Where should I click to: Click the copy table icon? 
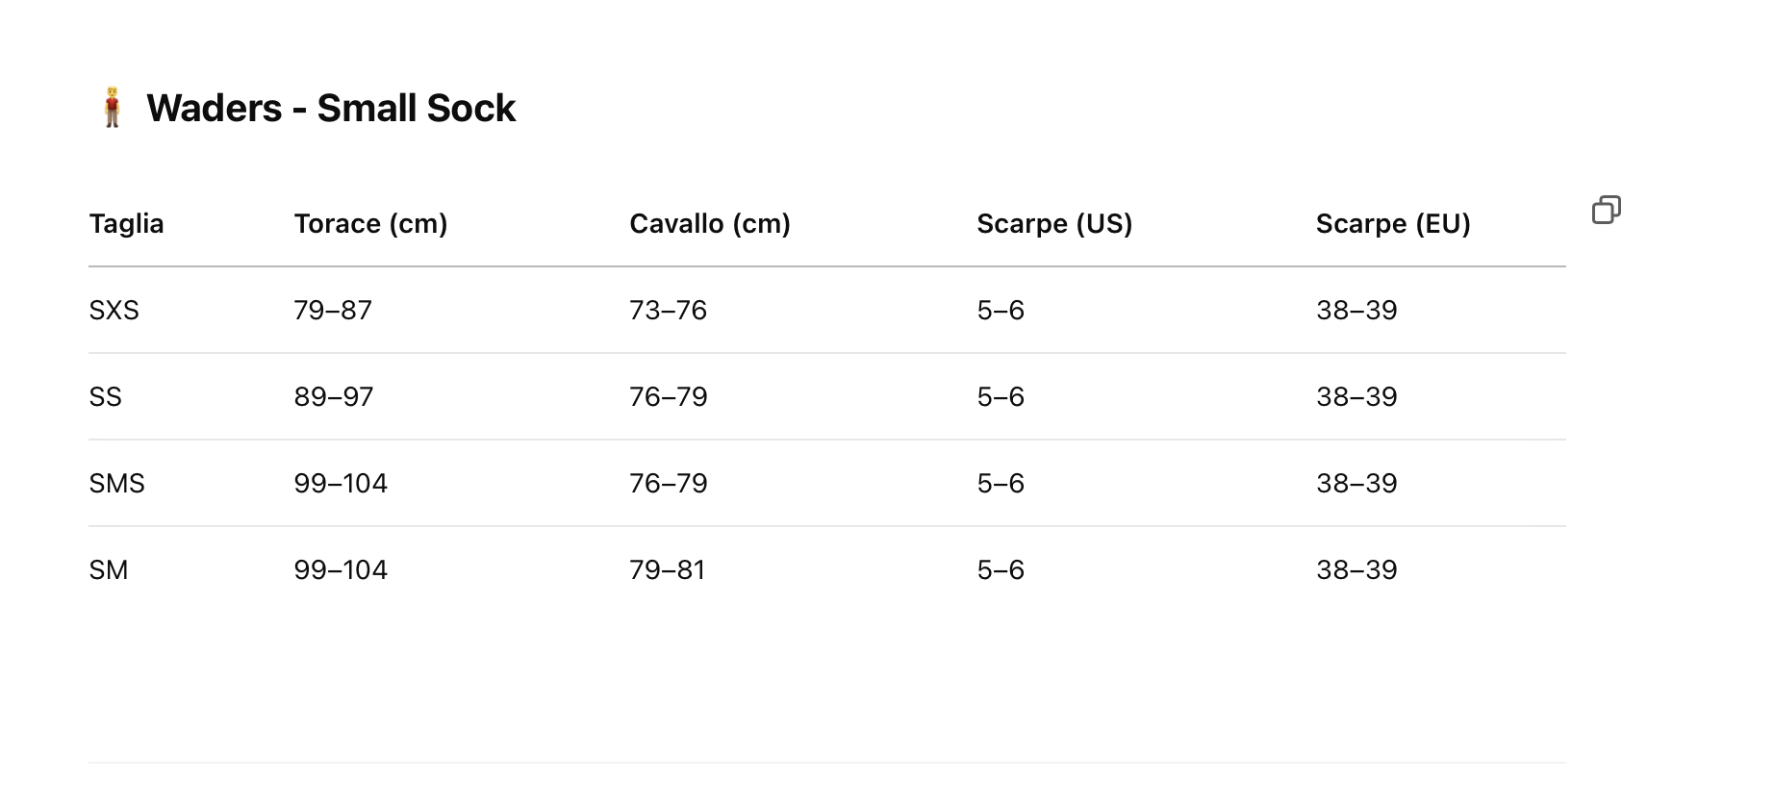tap(1606, 210)
